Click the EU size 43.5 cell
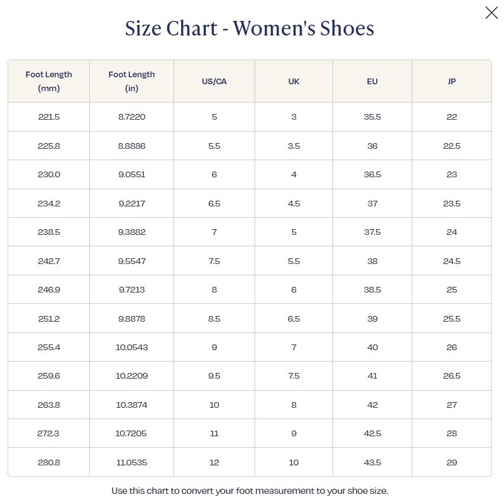Viewport: 504px width, 504px height. [372, 462]
